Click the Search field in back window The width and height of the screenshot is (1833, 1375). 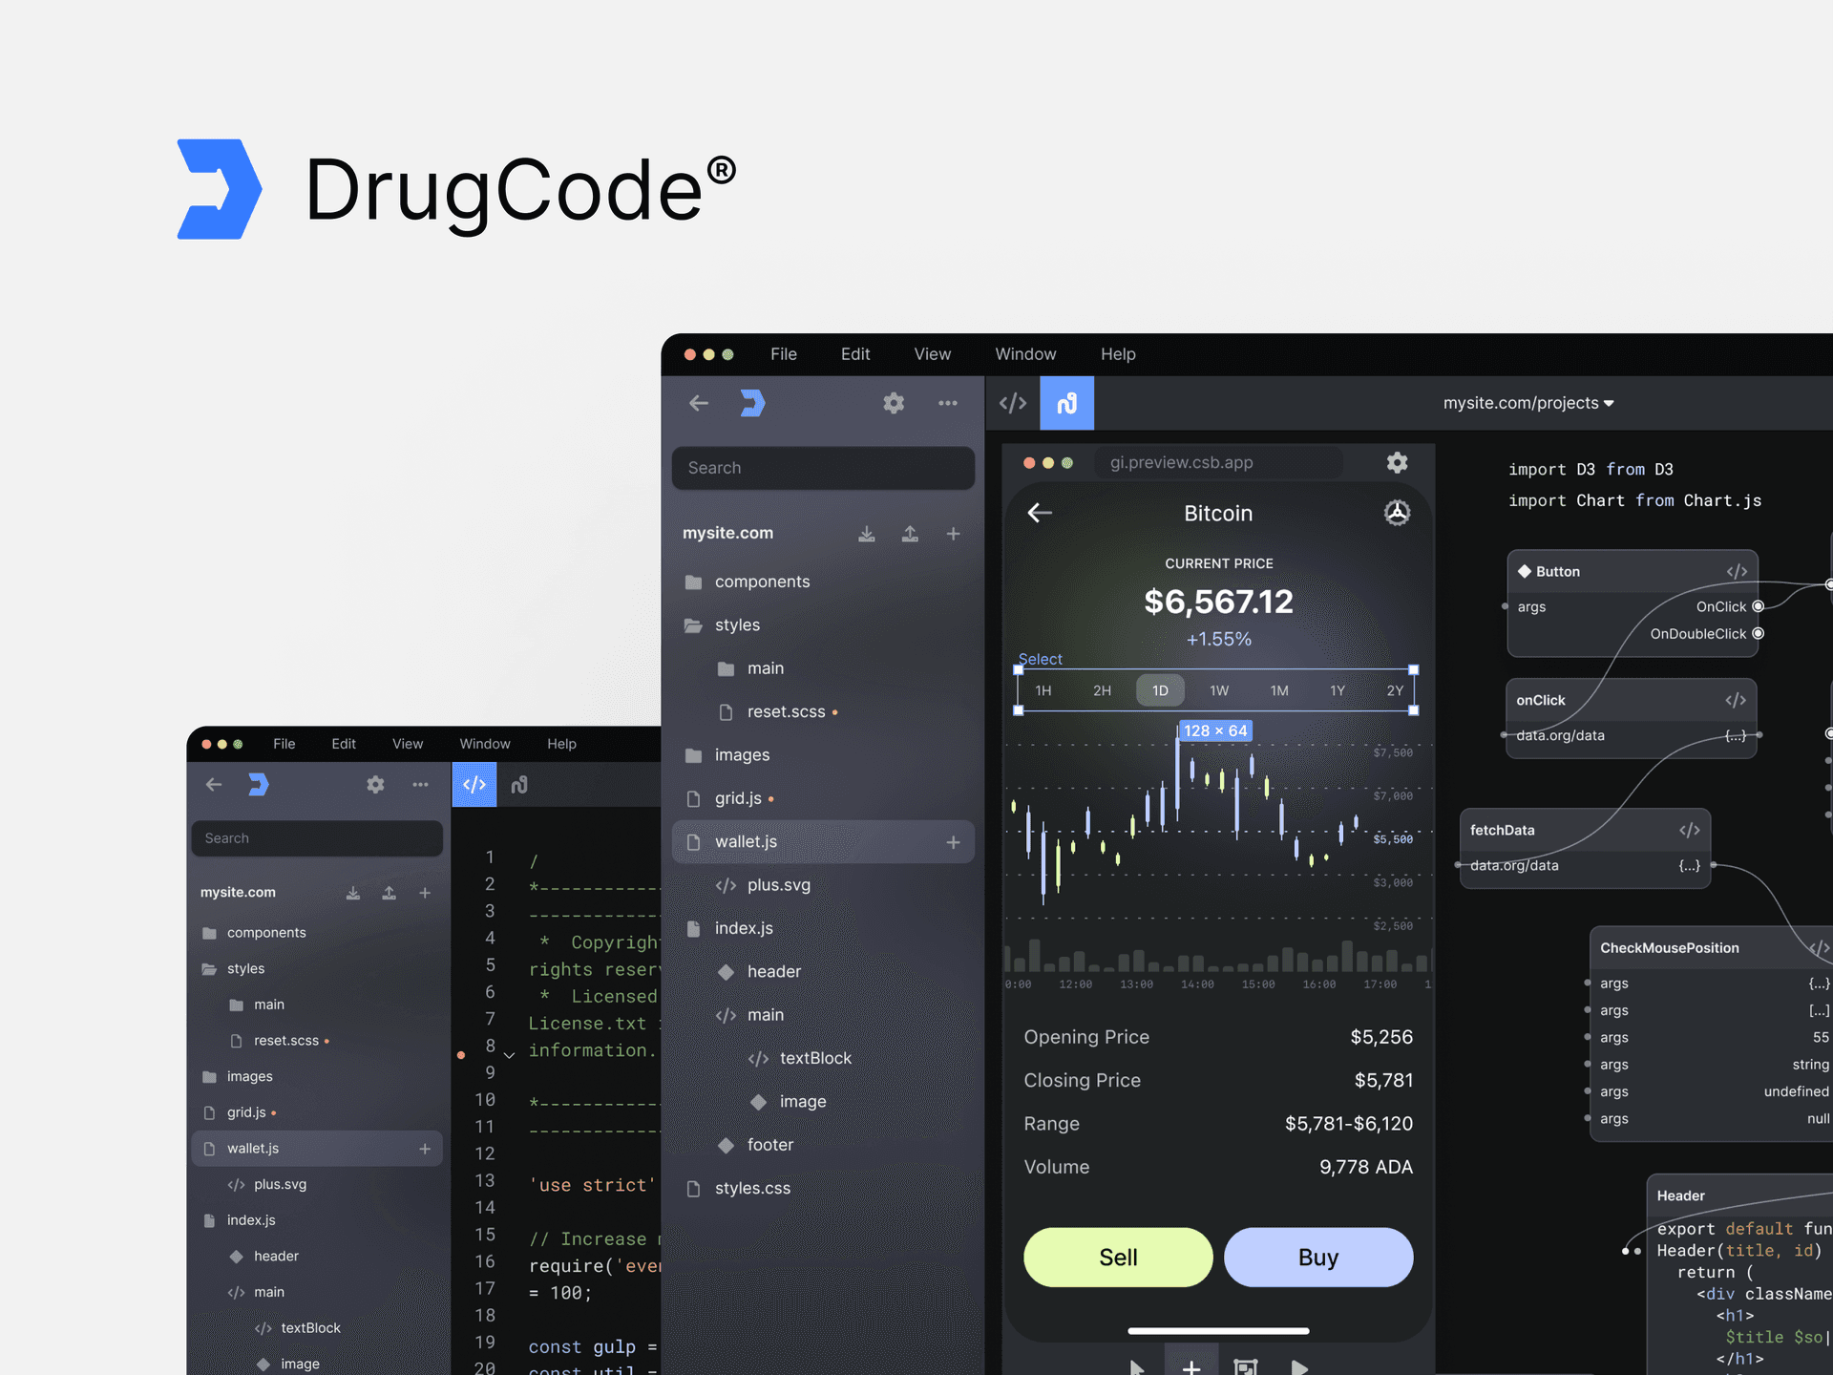pos(317,838)
